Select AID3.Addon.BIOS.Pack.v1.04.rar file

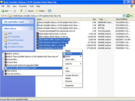(x=53, y=34)
